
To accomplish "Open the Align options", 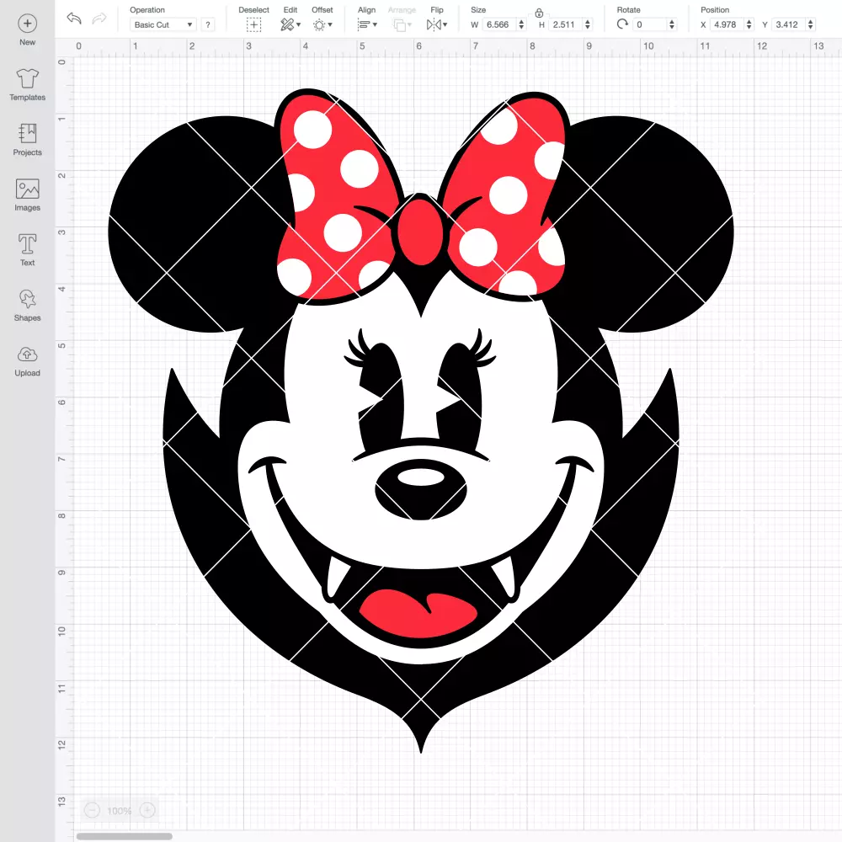I will coord(367,24).
